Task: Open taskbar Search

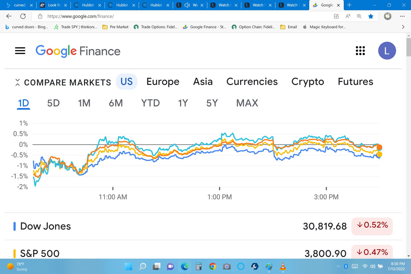Action: [x=142, y=266]
